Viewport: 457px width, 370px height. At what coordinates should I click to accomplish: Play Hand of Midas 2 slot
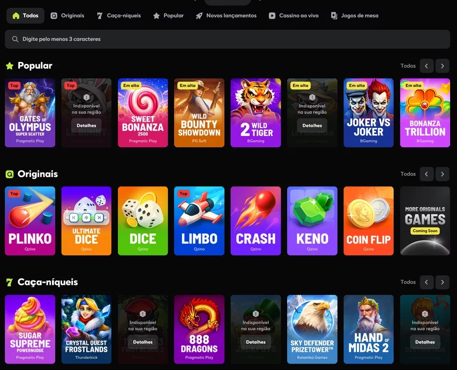(369, 329)
